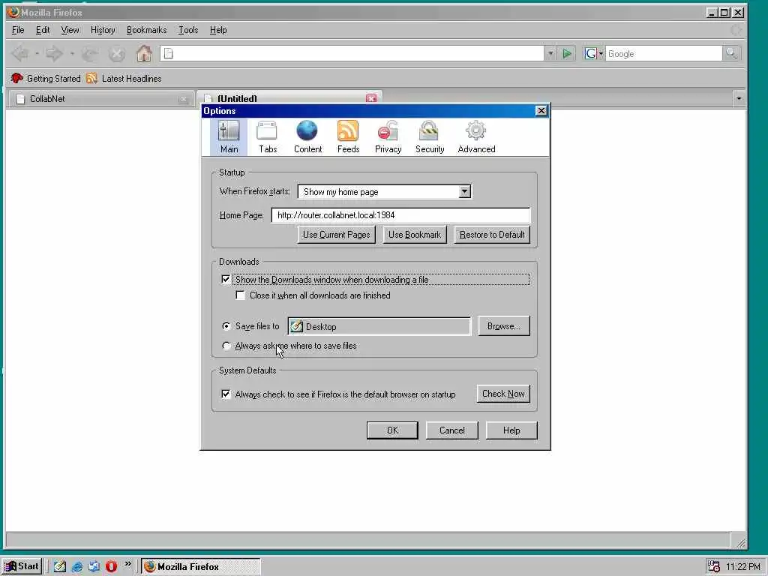Open the list all tabs dropdown
This screenshot has height=576, width=768.
pyautogui.click(x=739, y=98)
